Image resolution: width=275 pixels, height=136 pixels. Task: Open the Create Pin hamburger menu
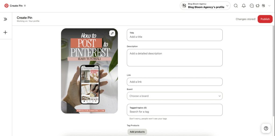[25, 6]
